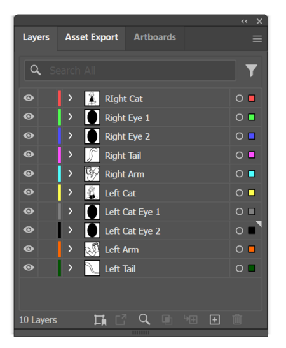The width and height of the screenshot is (286, 348).
Task: Click the magenta Right Tail color swatch
Action: click(252, 155)
